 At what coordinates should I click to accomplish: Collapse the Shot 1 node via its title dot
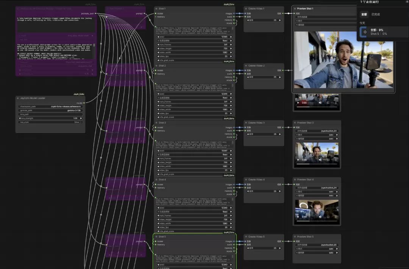[156, 9]
